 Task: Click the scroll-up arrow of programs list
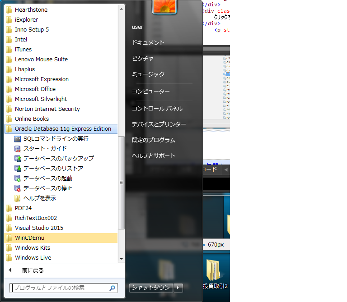122,9
